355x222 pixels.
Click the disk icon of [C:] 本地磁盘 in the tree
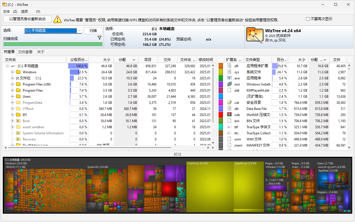(x=13, y=66)
